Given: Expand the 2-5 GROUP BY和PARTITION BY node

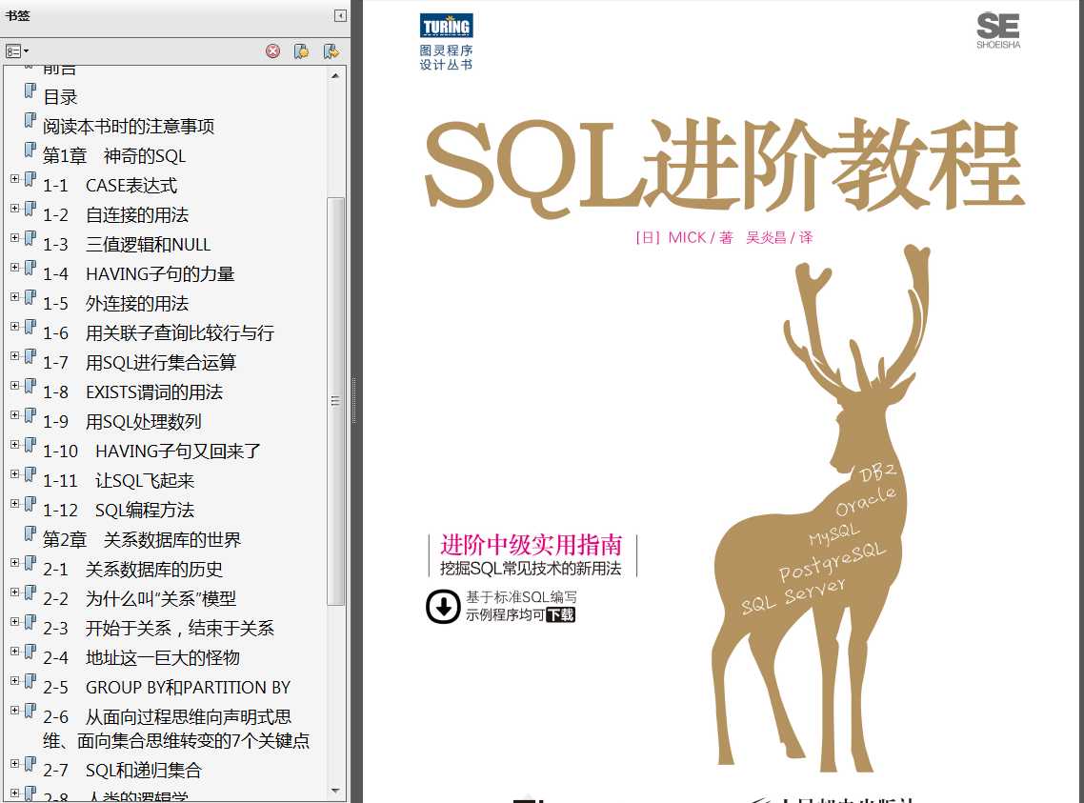Looking at the screenshot, I should coord(14,680).
